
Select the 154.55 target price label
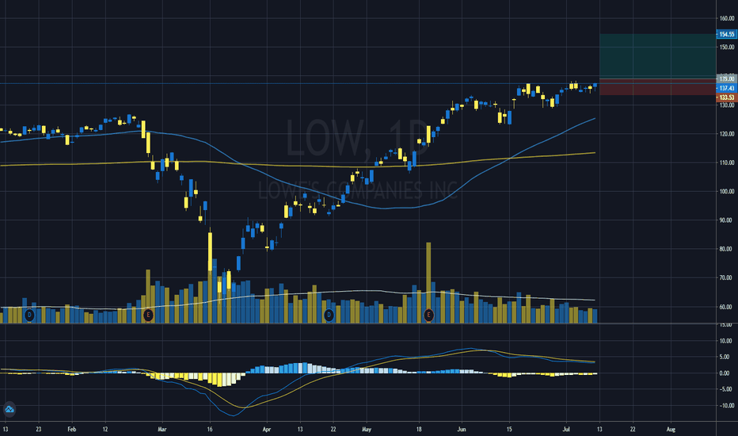(x=726, y=34)
